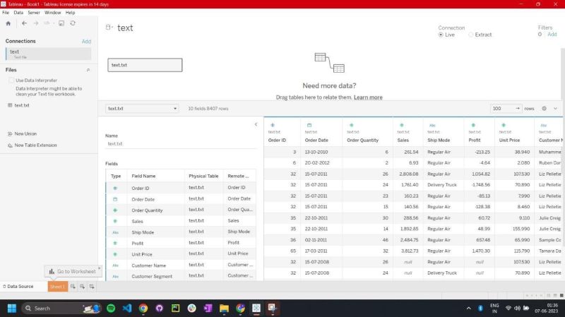
Task: Go back with the left arrow
Action: point(24,23)
